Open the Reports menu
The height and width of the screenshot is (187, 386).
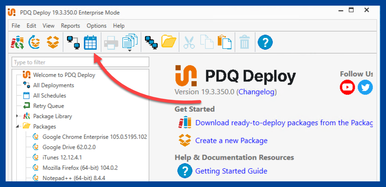click(x=70, y=26)
